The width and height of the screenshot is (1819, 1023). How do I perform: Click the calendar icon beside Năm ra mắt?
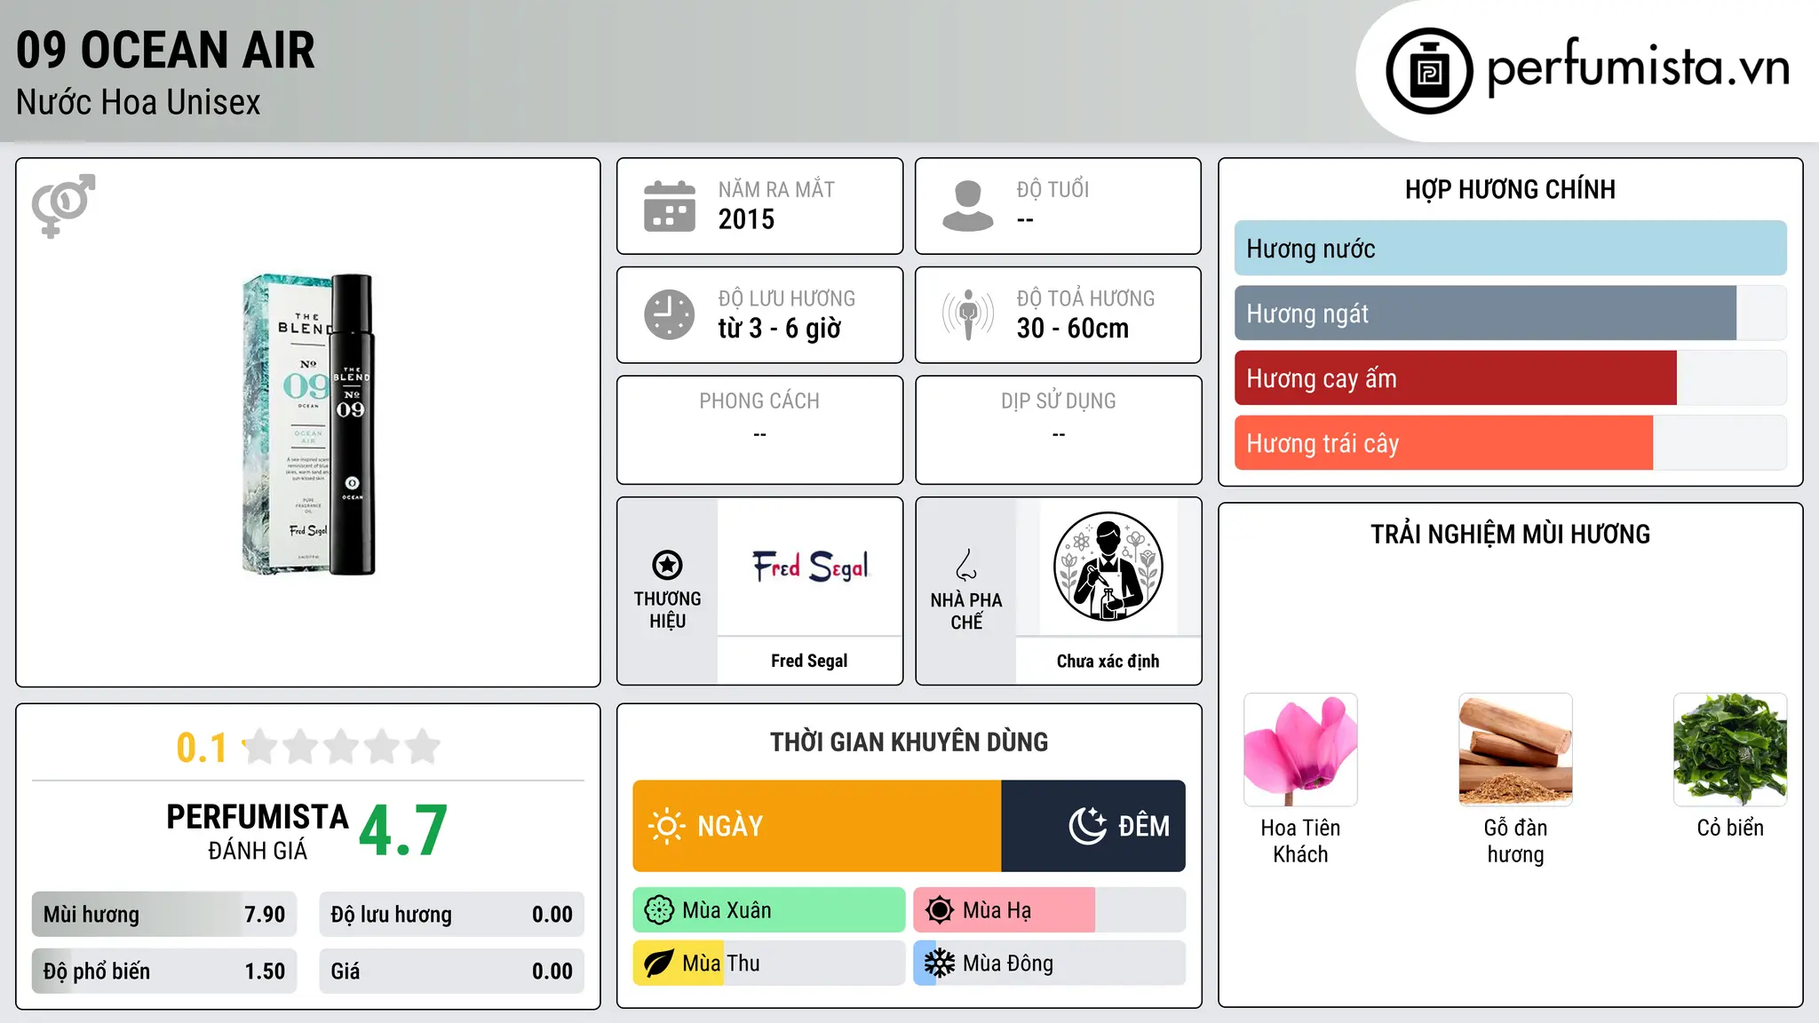(x=670, y=206)
